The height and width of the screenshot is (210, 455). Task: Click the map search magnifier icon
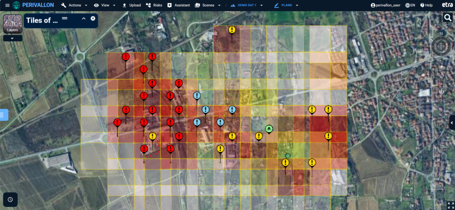pyautogui.click(x=447, y=17)
